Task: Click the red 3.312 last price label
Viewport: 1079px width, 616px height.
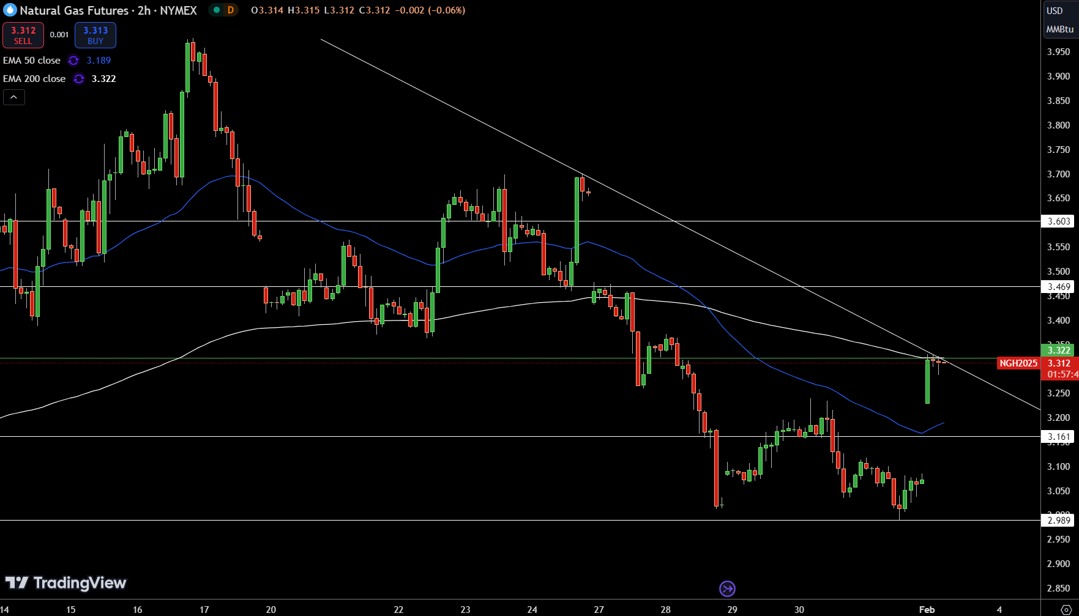Action: [x=1059, y=369]
